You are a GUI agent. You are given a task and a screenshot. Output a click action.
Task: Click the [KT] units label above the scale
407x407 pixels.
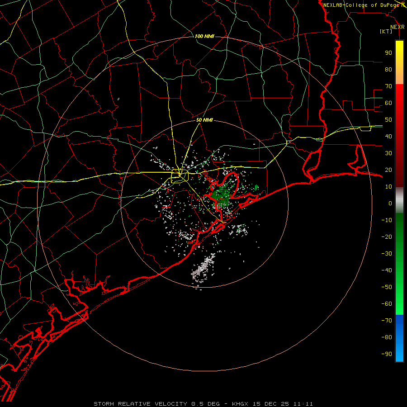[x=386, y=31]
